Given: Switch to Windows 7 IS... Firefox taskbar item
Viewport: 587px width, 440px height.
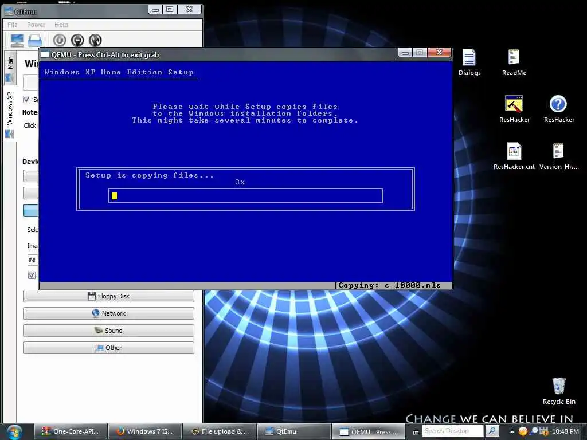Looking at the screenshot, I should click(145, 431).
